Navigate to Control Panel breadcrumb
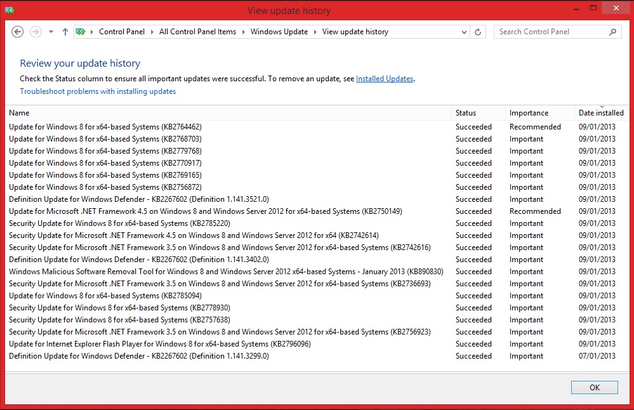This screenshot has width=634, height=410. (122, 31)
